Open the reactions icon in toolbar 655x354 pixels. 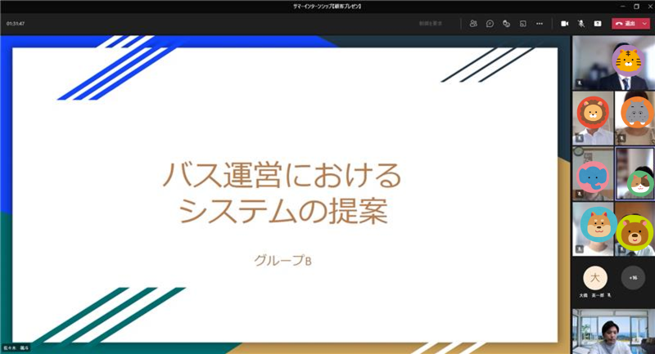point(506,24)
